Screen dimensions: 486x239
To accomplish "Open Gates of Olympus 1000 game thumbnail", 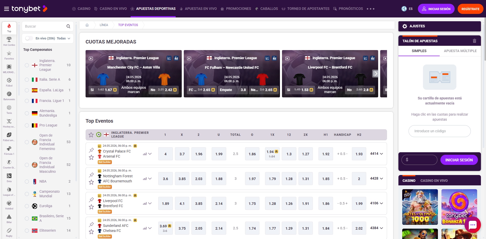I will 420,207.
